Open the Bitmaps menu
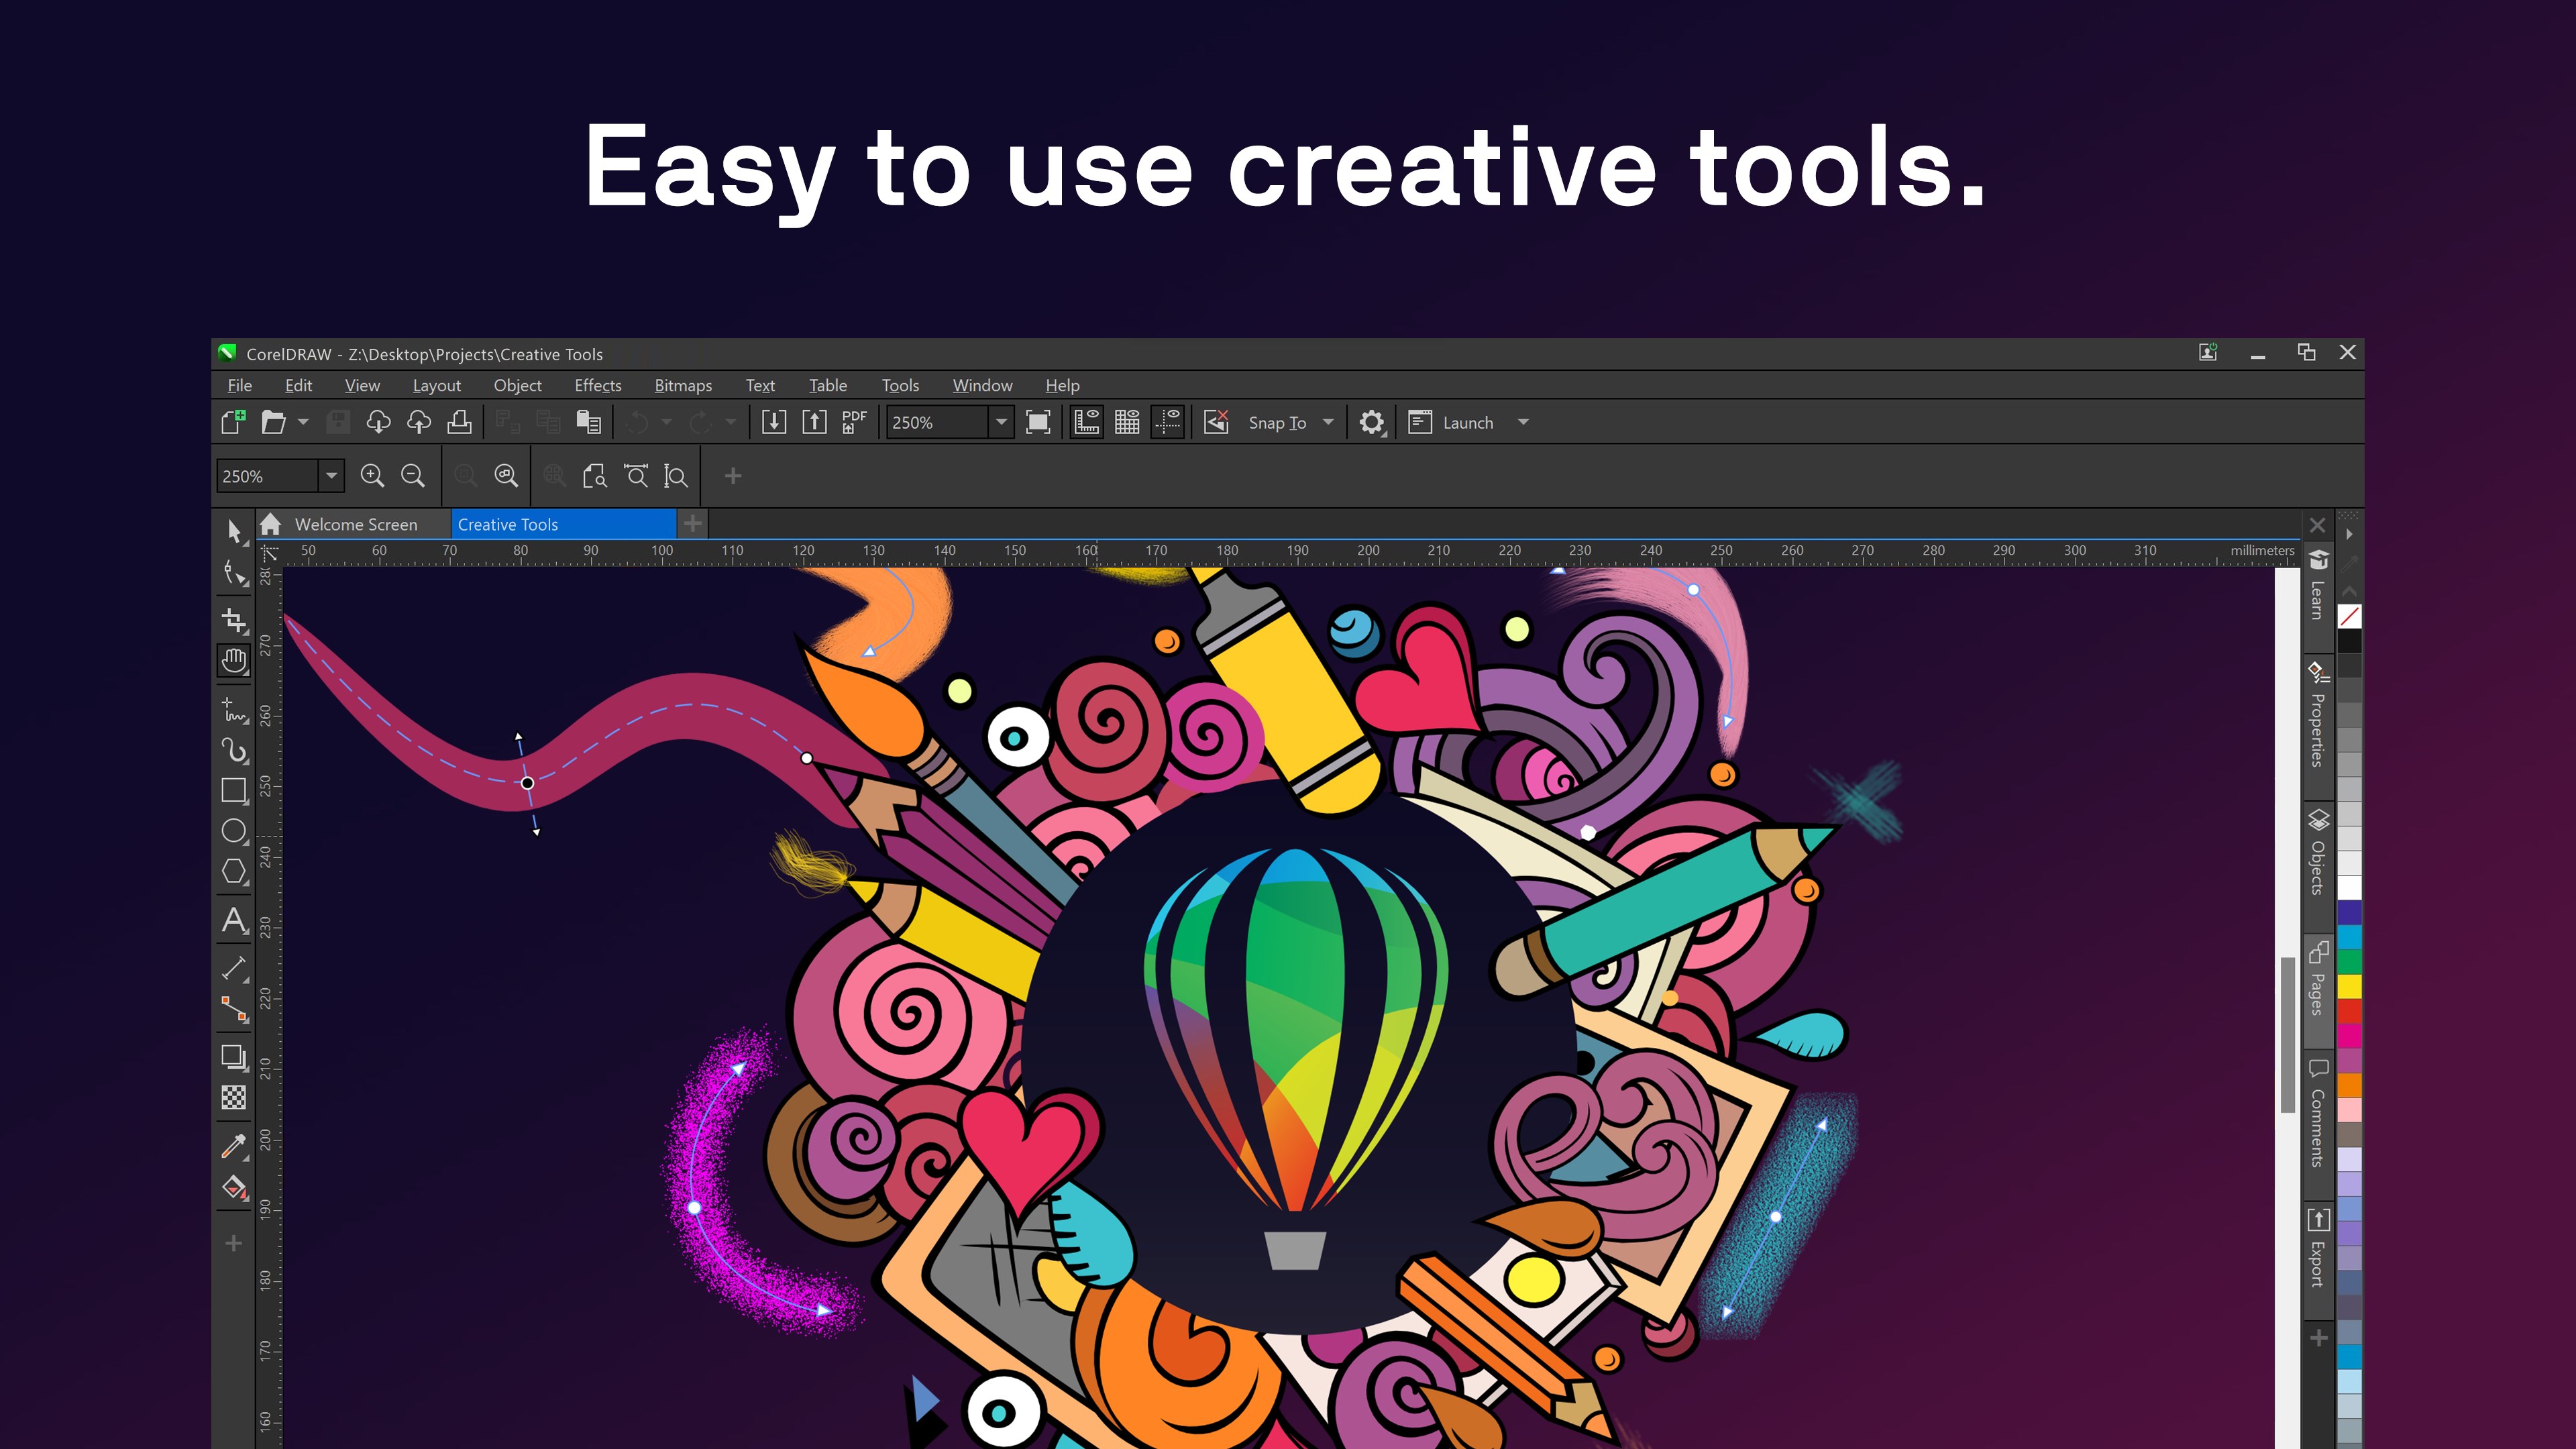2576x1449 pixels. 683,385
